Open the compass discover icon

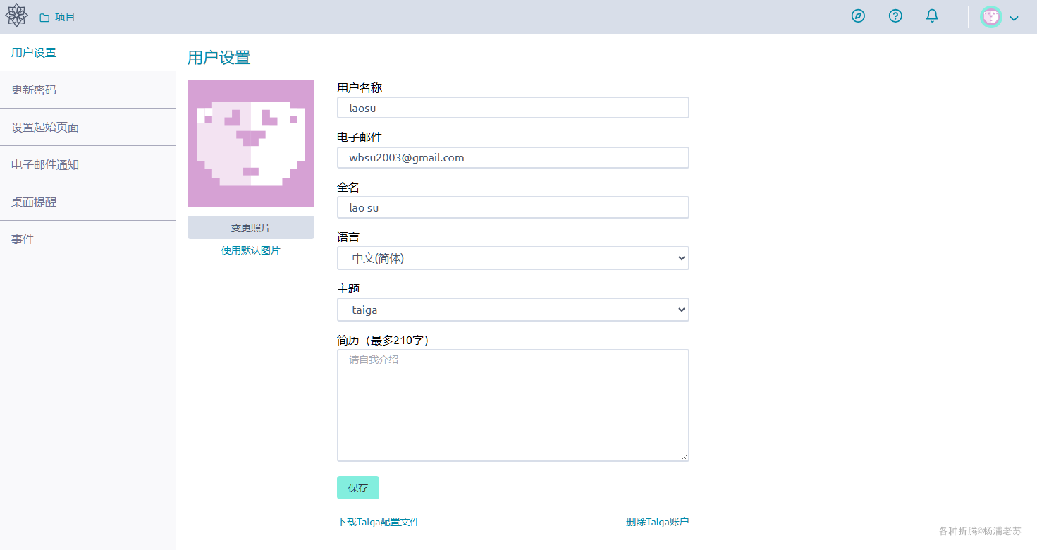858,16
